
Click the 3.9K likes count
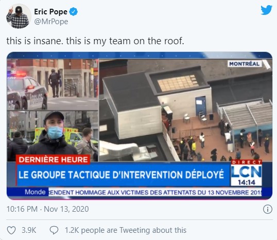pyautogui.click(x=29, y=230)
